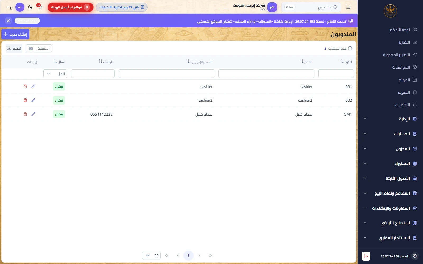Dismiss the system update banner
The height and width of the screenshot is (264, 423).
pyautogui.click(x=8, y=21)
